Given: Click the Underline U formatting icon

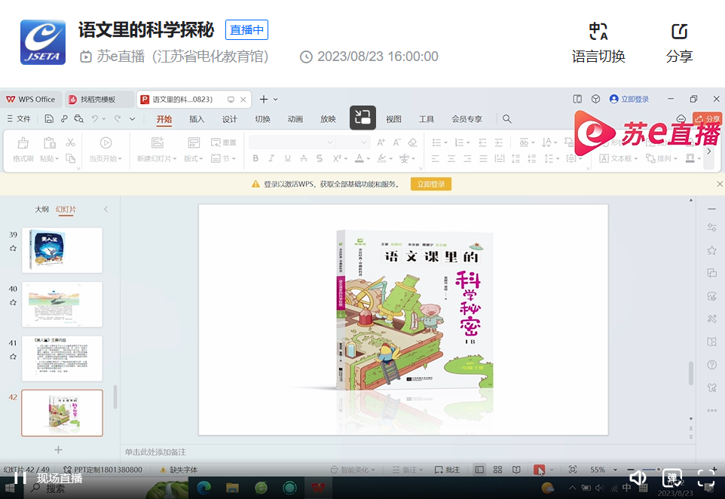Looking at the screenshot, I should pyautogui.click(x=288, y=158).
